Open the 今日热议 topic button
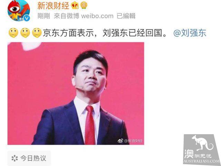Image resolution: width=221 pixels, height=166 pixels. [x=29, y=158]
